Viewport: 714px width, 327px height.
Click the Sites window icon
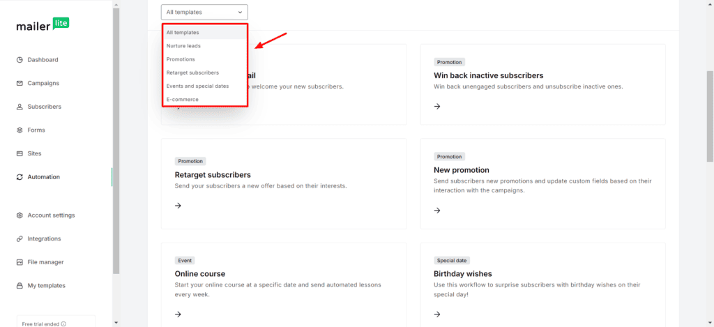(x=20, y=153)
